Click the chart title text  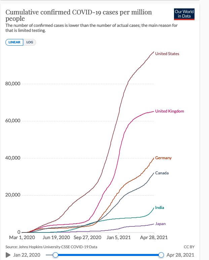79,15
